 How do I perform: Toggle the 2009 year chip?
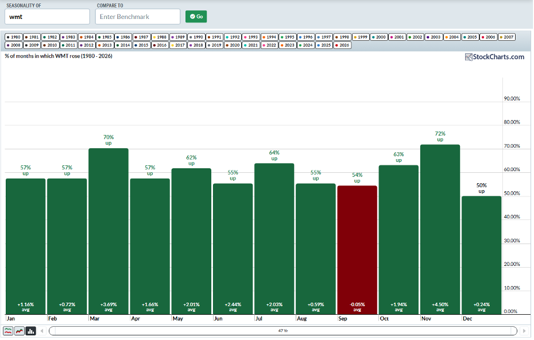pyautogui.click(x=32, y=45)
